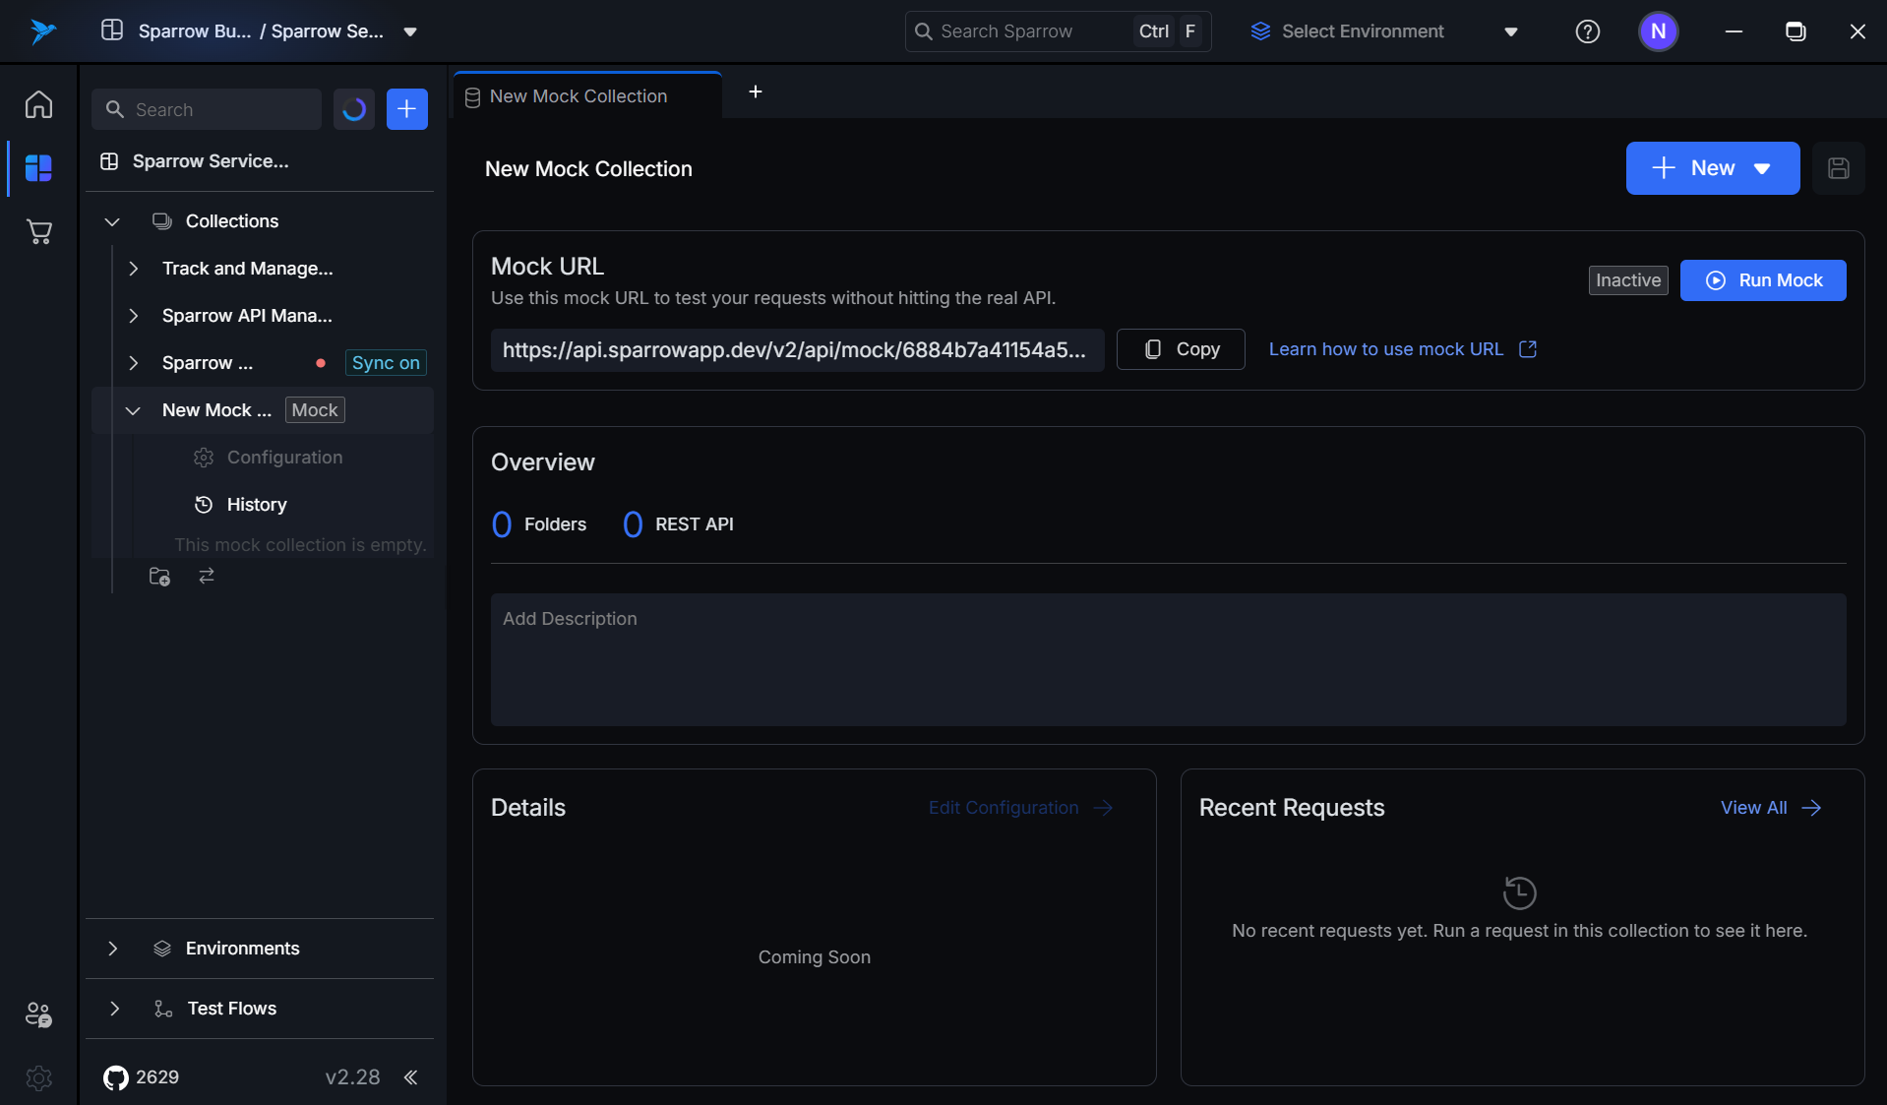This screenshot has width=1887, height=1105.
Task: Click the View All link
Action: point(1753,808)
